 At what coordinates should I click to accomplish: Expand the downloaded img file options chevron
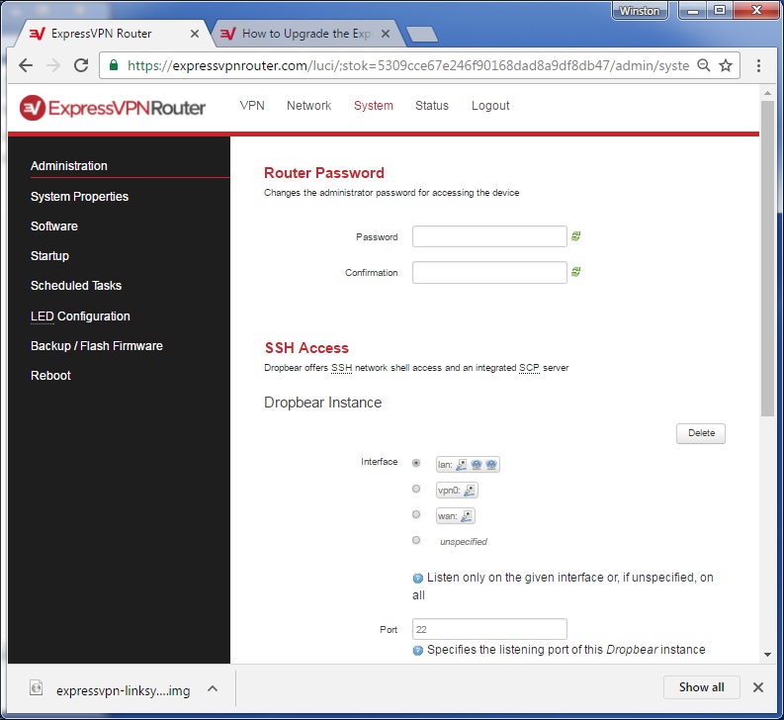[x=213, y=688]
